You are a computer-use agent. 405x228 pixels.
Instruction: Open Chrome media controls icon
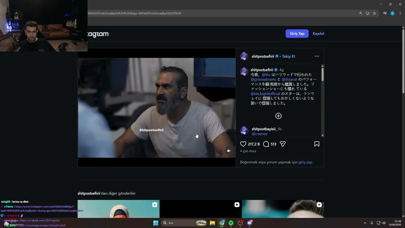tap(385, 13)
